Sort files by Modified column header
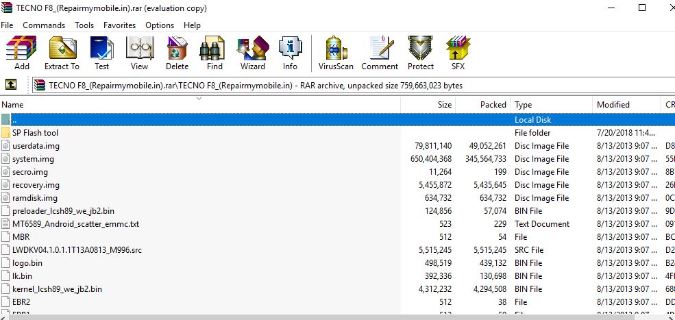Screen dimensions: 675x320 click(x=613, y=105)
